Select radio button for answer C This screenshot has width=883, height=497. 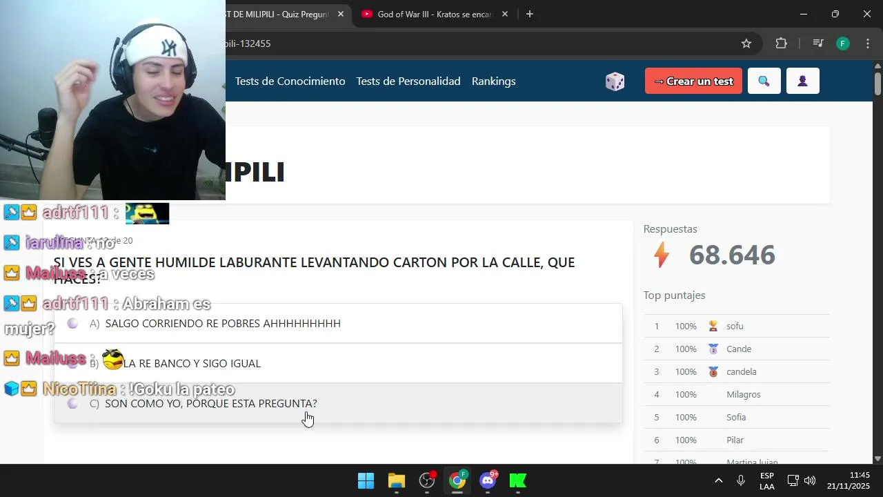click(x=72, y=403)
